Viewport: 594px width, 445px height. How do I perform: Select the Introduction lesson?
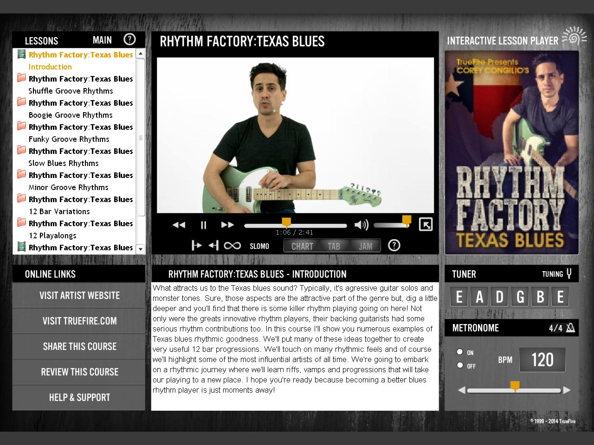[x=50, y=67]
